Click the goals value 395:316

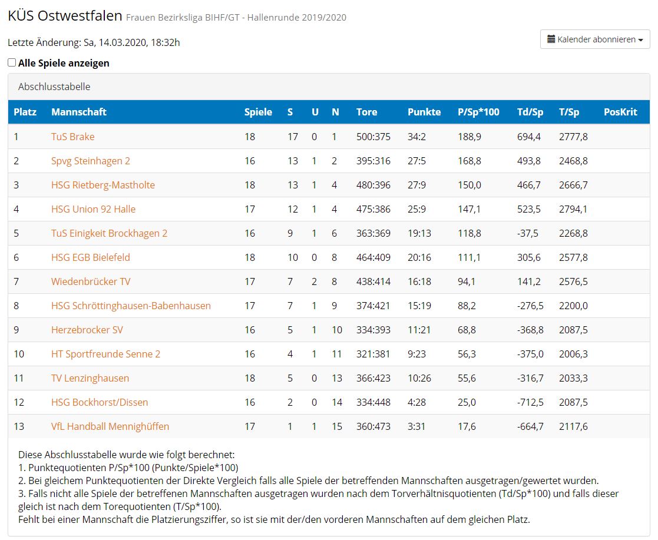click(373, 161)
